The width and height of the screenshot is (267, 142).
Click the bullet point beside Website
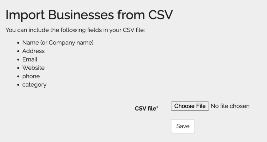[x=18, y=68]
